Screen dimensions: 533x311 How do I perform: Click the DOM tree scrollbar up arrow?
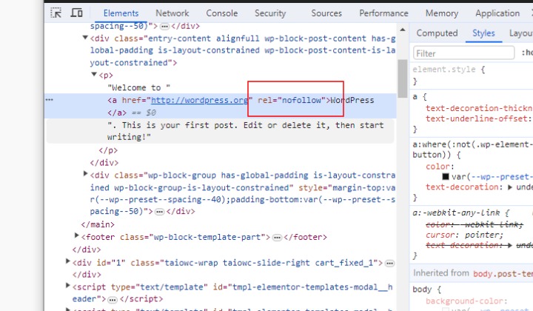pyautogui.click(x=403, y=30)
